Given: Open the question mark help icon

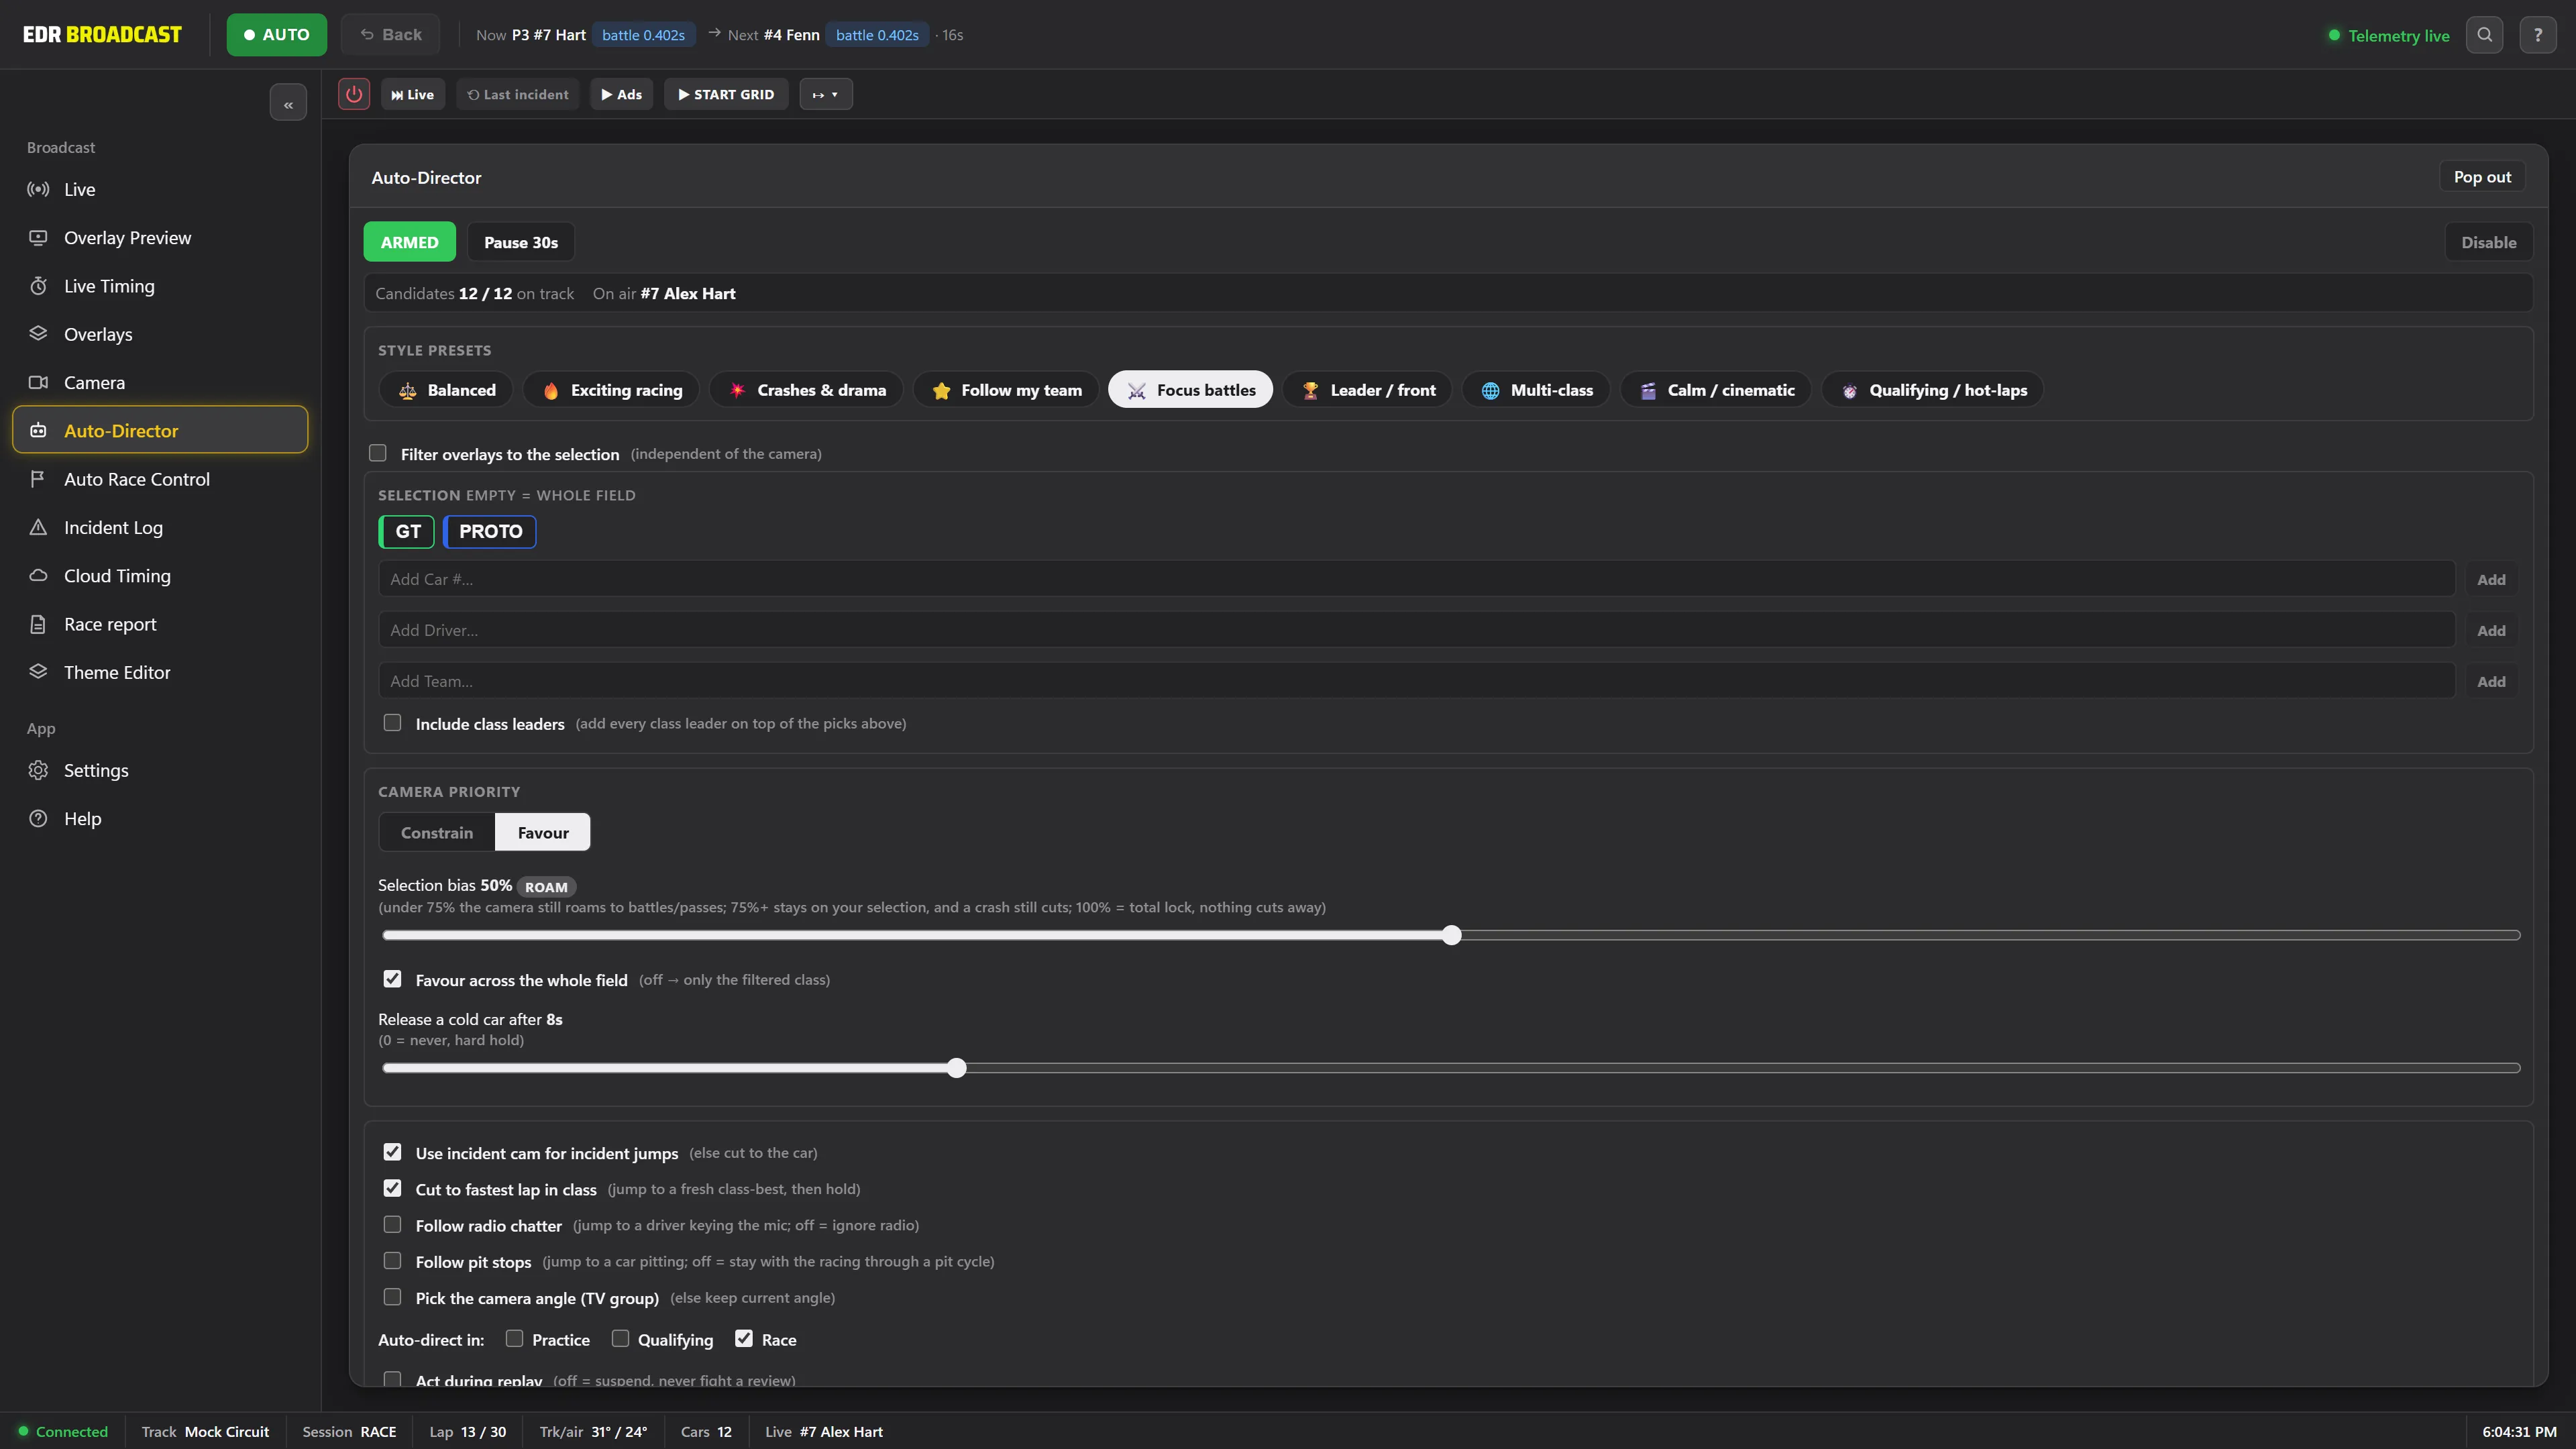Looking at the screenshot, I should coord(2538,35).
